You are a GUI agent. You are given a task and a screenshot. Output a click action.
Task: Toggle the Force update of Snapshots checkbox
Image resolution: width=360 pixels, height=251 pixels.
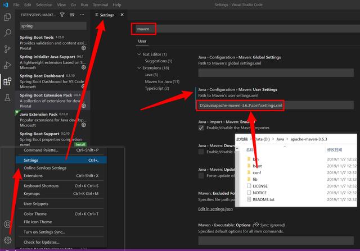(x=201, y=176)
